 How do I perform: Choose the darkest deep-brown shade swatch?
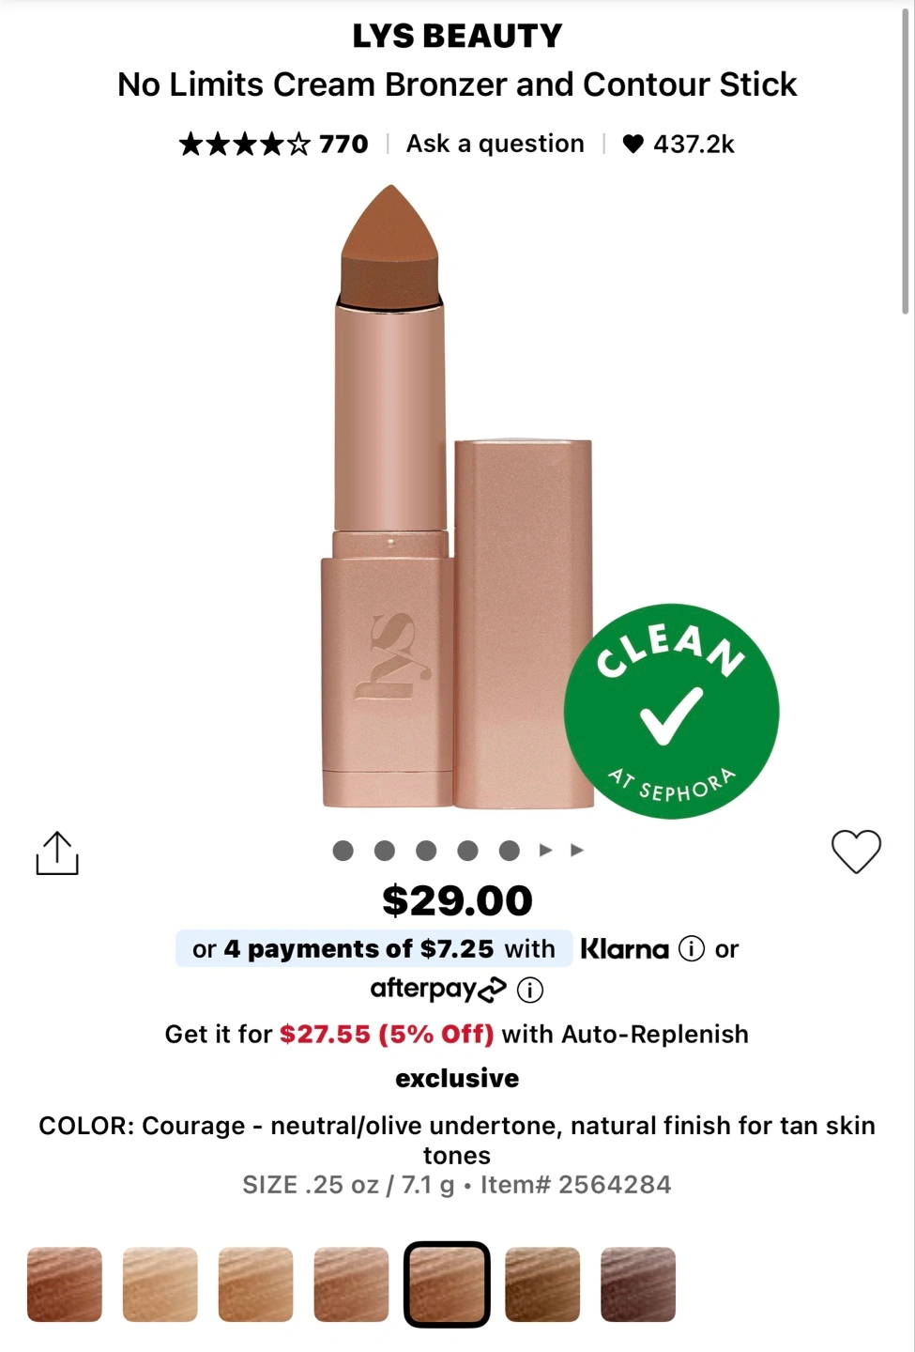click(638, 1284)
